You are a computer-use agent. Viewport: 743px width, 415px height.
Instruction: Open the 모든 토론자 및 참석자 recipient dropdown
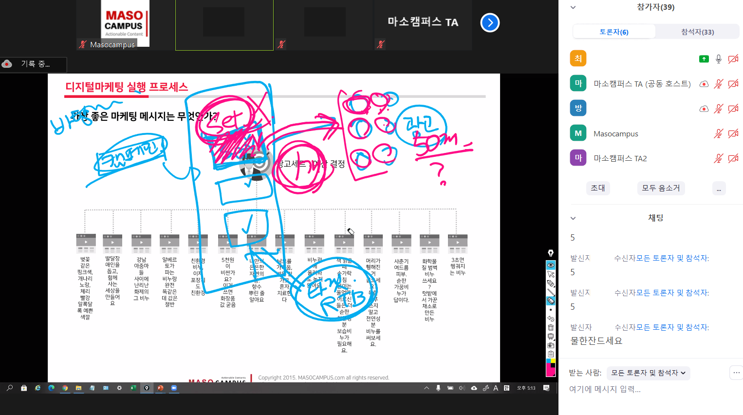648,373
